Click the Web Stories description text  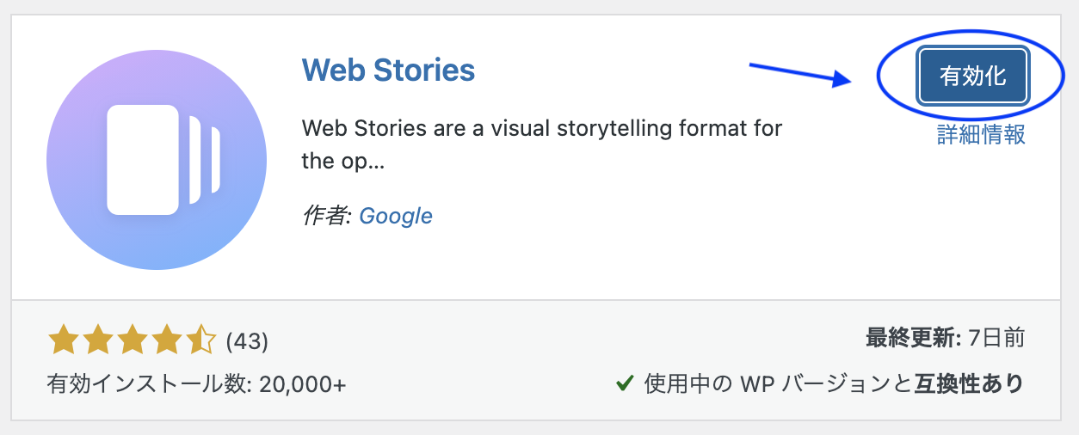coord(542,144)
